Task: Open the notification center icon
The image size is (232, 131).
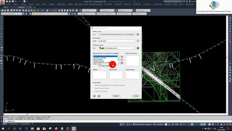Action: tap(228, 128)
